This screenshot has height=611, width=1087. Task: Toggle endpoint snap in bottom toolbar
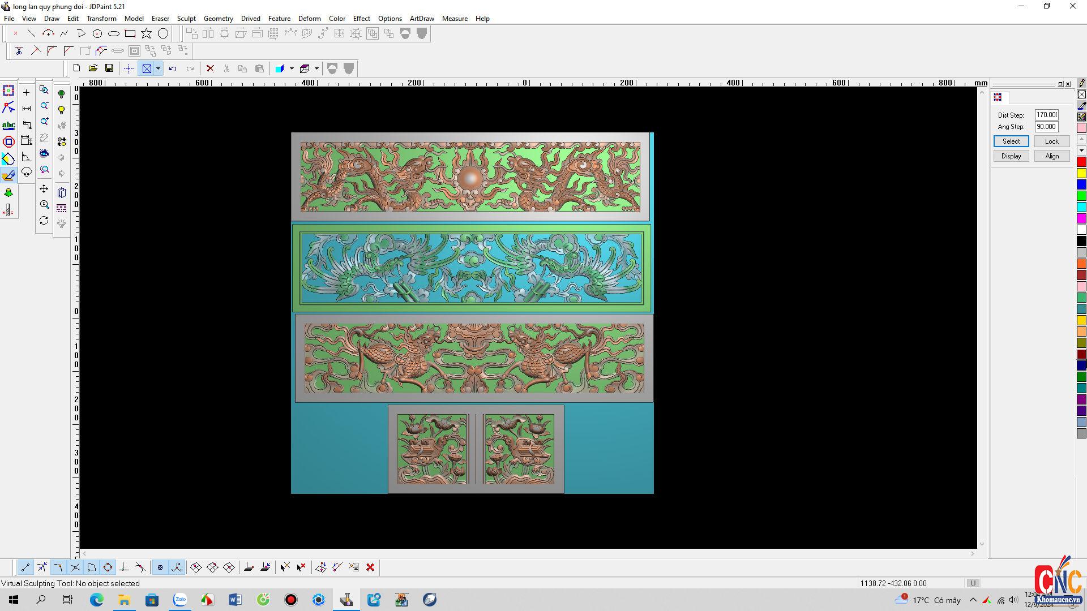click(x=25, y=567)
